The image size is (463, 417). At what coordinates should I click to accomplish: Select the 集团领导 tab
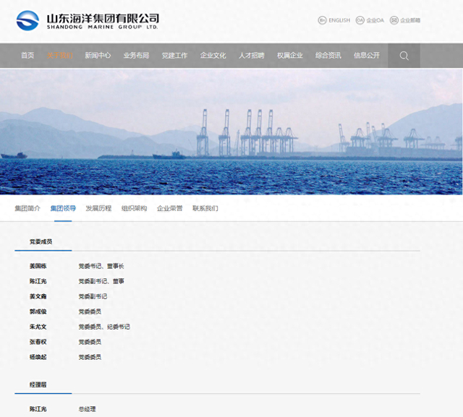[x=63, y=208]
